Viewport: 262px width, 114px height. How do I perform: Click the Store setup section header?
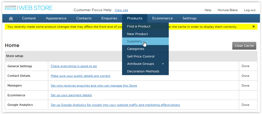pos(15,56)
